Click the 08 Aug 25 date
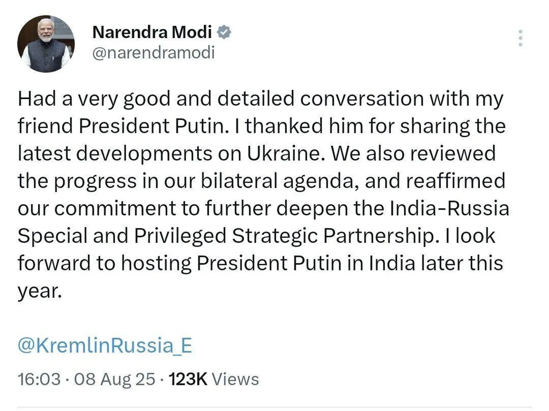This screenshot has height=411, width=549. tap(115, 379)
